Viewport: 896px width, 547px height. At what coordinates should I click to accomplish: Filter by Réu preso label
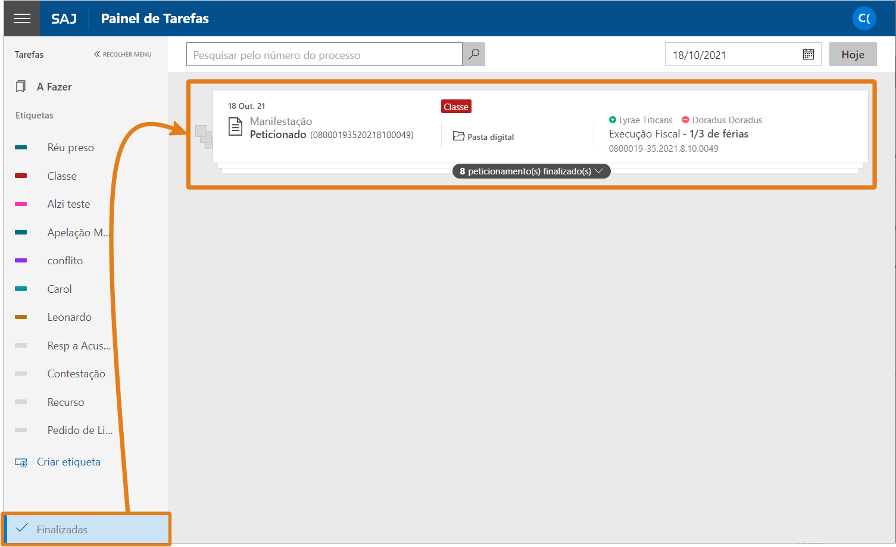pos(70,148)
